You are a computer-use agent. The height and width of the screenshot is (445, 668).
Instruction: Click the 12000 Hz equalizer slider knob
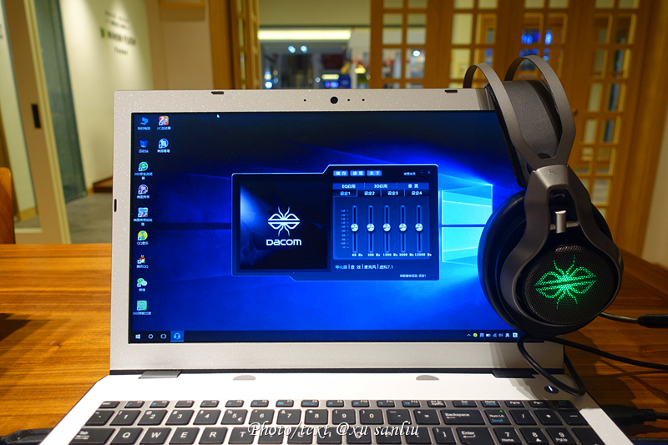(x=419, y=228)
